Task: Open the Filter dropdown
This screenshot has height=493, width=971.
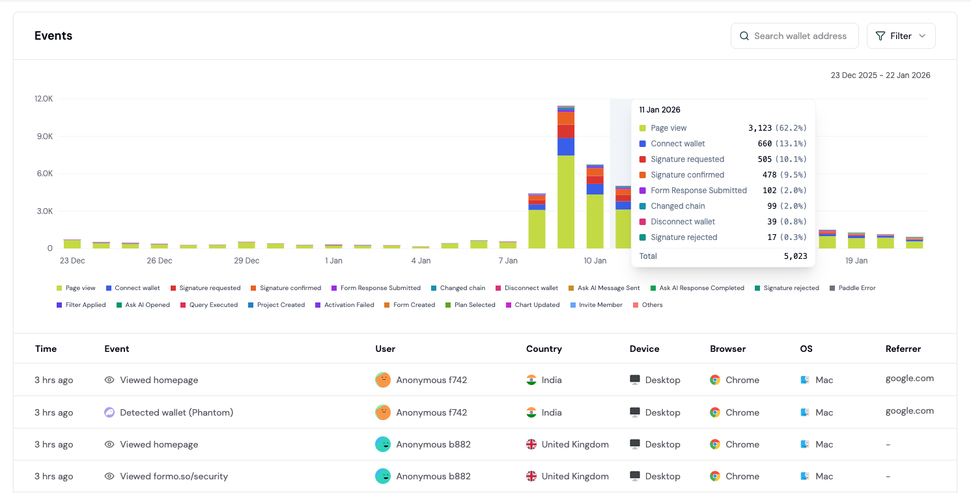Action: point(901,36)
